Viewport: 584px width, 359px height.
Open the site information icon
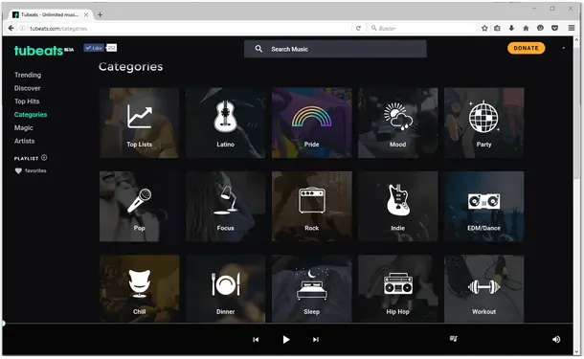[x=22, y=29]
